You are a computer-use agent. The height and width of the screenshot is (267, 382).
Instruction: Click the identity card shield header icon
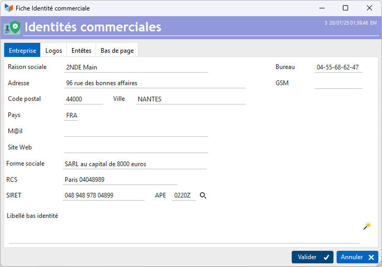tap(12, 28)
